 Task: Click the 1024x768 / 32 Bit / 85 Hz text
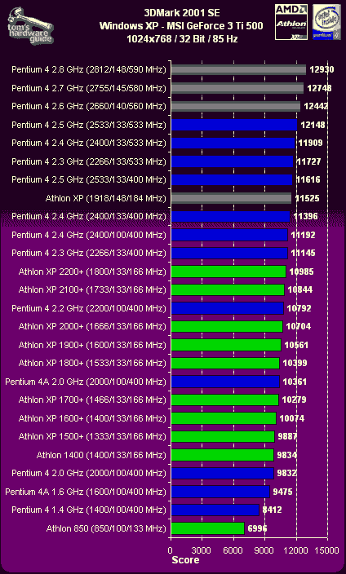pos(182,39)
